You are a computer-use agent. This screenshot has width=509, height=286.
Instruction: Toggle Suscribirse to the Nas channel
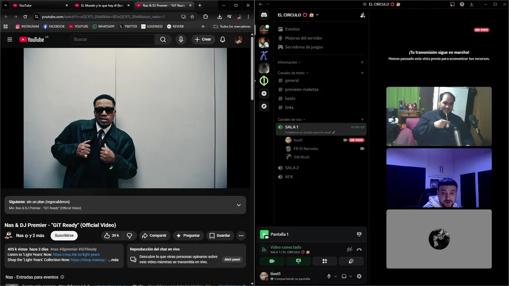[64, 236]
